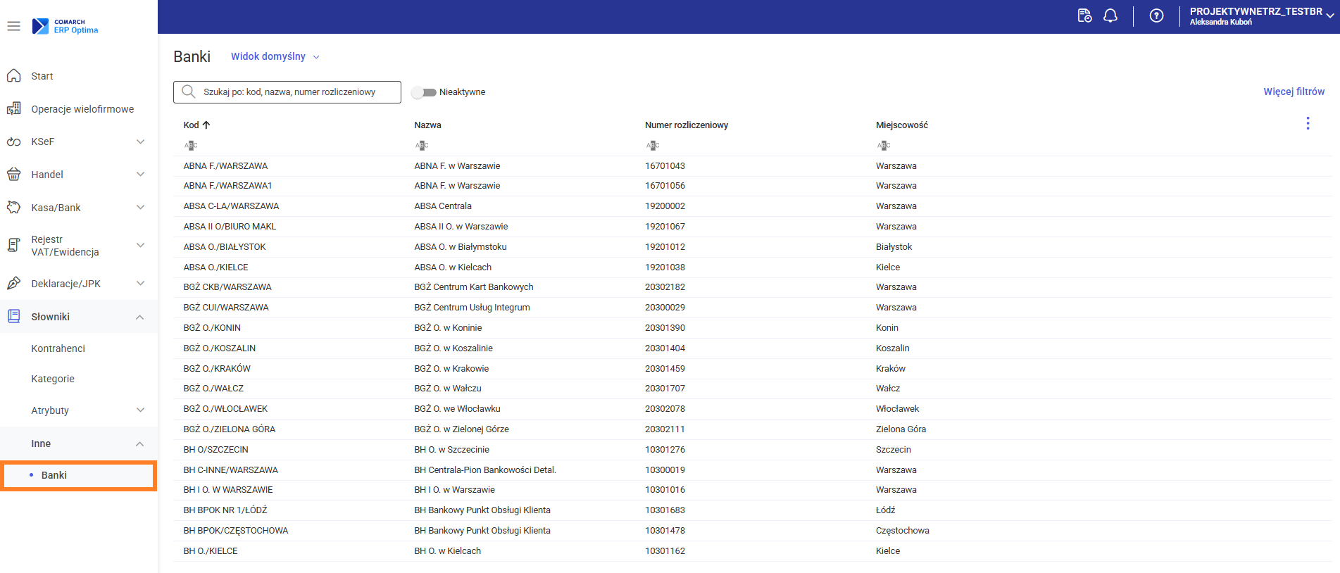
Task: Toggle the Nieaktywne switch
Action: [x=424, y=92]
